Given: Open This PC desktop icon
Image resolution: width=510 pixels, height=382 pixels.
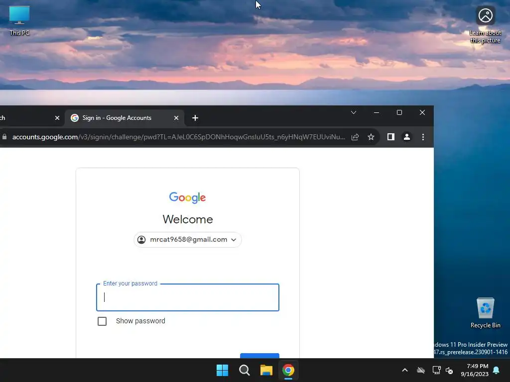Looking at the screenshot, I should point(19,21).
